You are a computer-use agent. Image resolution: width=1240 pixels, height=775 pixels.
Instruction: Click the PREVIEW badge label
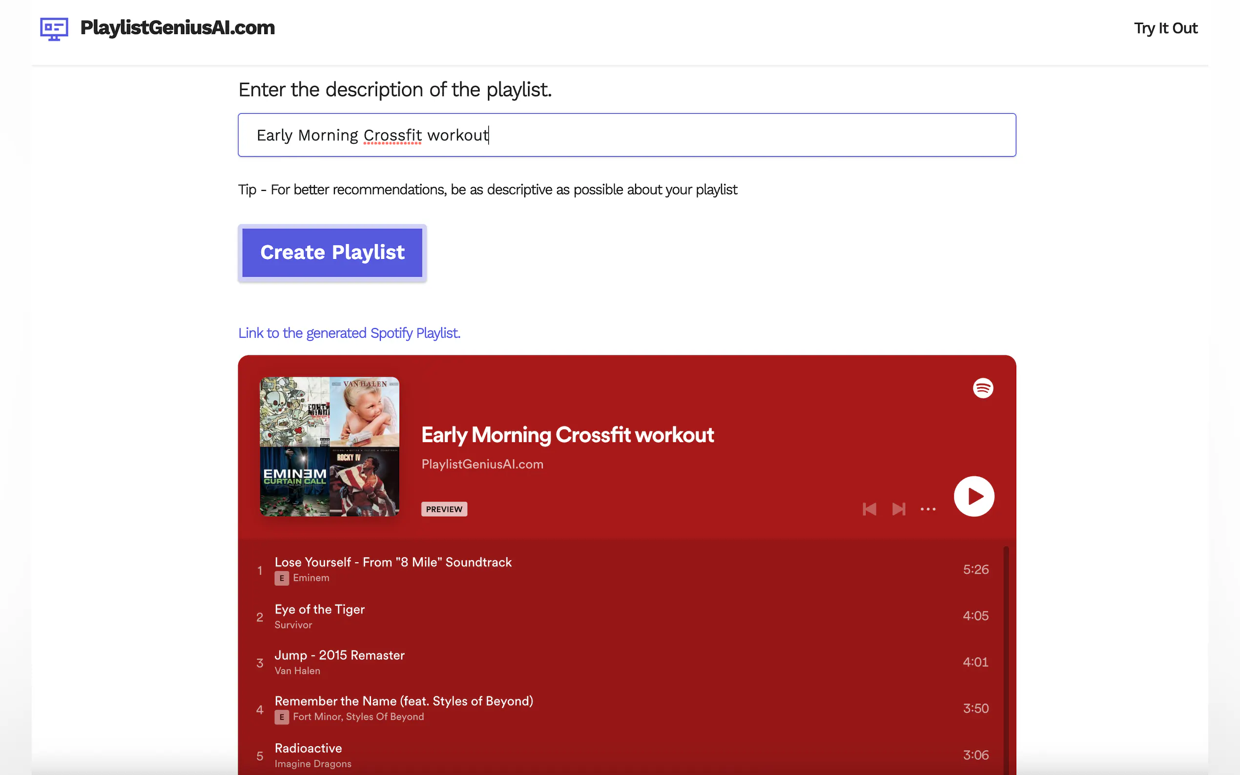[444, 509]
